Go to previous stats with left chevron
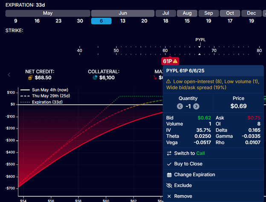This screenshot has height=202, width=266. click(x=9, y=75)
